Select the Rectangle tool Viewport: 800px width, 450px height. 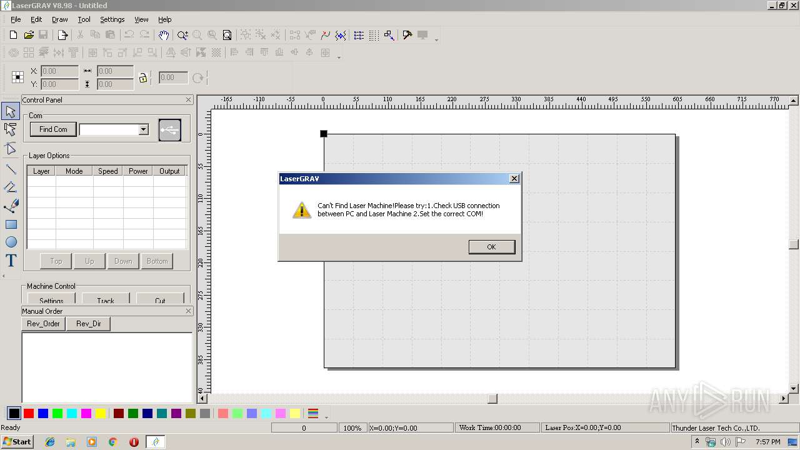[11, 224]
